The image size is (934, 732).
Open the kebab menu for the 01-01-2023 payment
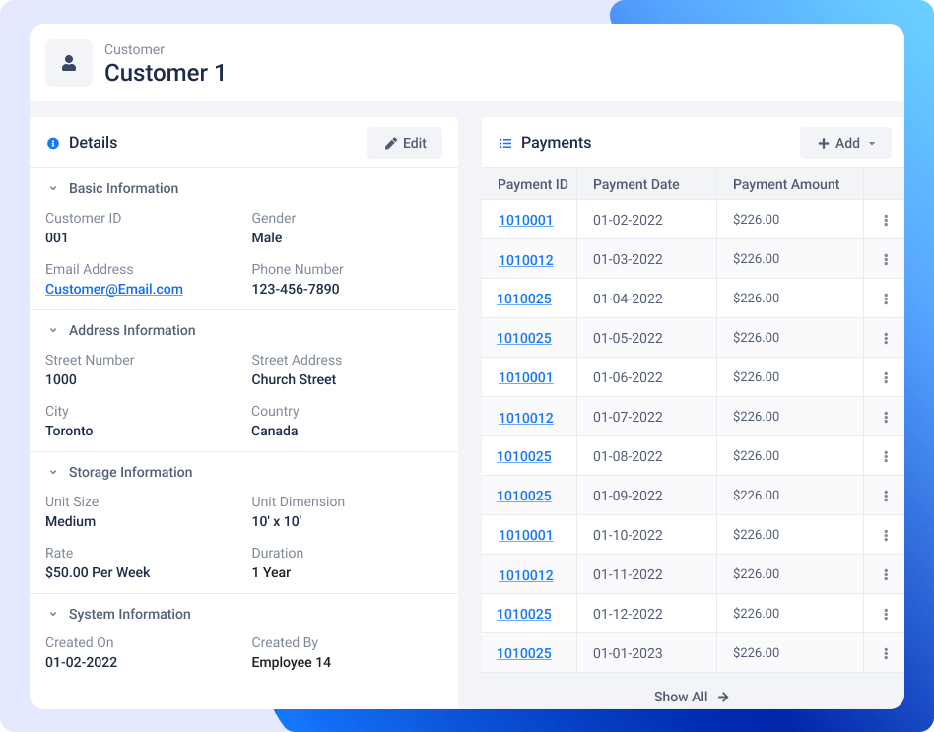[885, 652]
